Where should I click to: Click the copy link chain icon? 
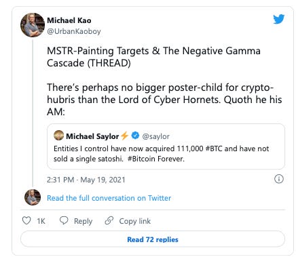tap(109, 220)
